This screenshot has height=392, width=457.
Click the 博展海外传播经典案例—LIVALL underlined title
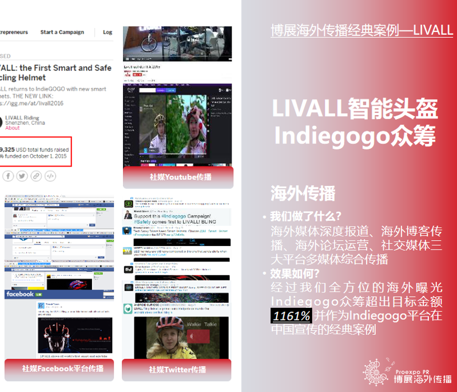[x=361, y=30]
